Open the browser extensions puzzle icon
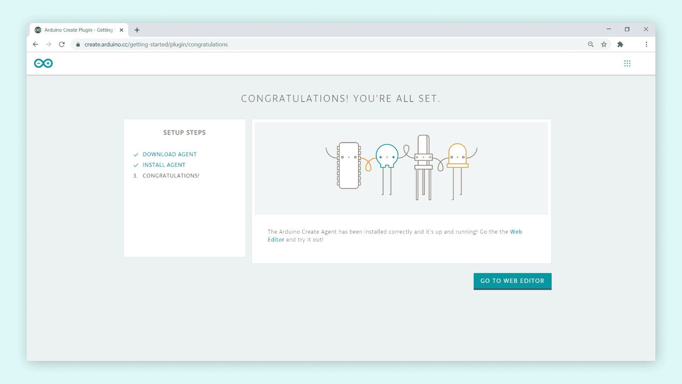The image size is (682, 384). (x=620, y=44)
